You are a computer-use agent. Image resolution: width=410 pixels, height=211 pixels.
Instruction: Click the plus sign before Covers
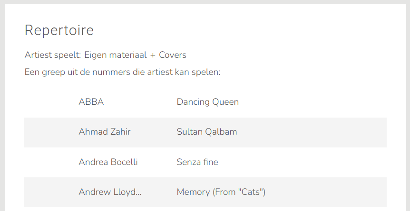point(153,55)
